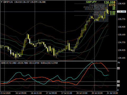The height and width of the screenshot is (95, 127).
Task: Select the OHLC values 136.018 136.157 135.979 136.088
Action: tap(30, 2)
